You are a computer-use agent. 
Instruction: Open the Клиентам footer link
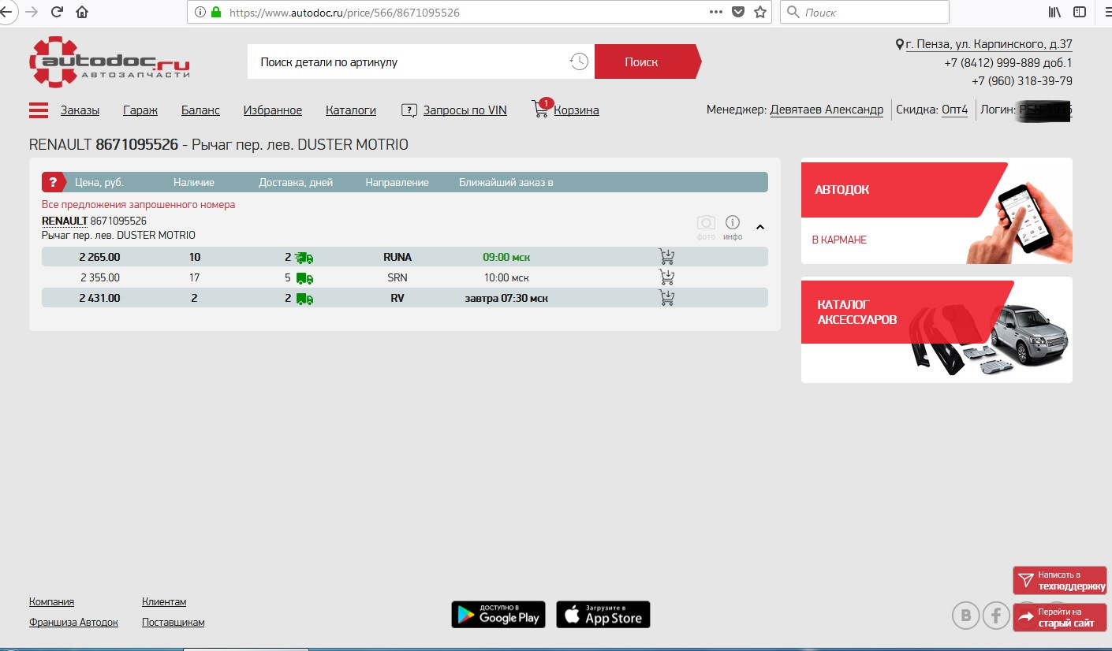[164, 601]
